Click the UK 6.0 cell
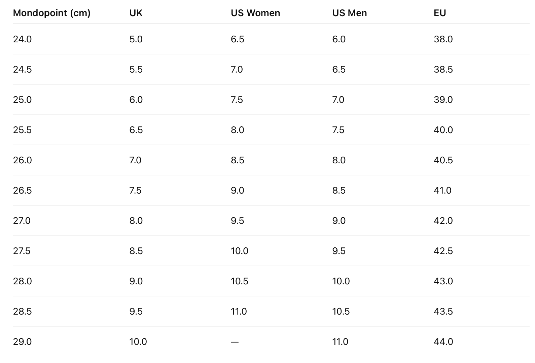This screenshot has width=535, height=363. tap(136, 100)
